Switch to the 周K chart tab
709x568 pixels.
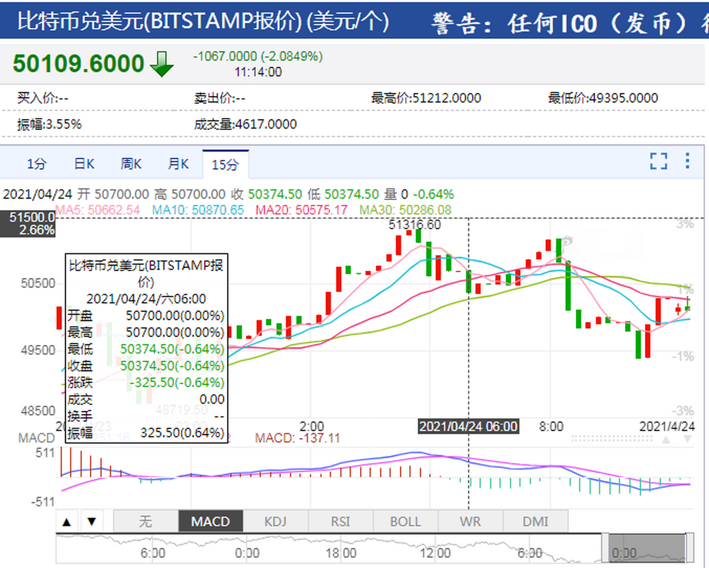click(x=131, y=164)
